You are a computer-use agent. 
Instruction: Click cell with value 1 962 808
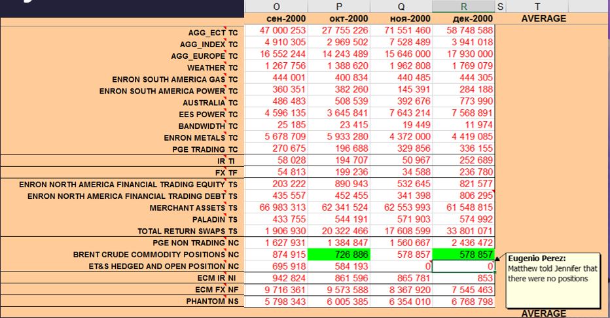pos(401,65)
